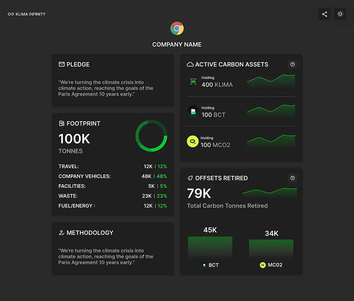Click the MCO2 holding sparkline chart
This screenshot has height=301, width=354.
[x=271, y=142]
